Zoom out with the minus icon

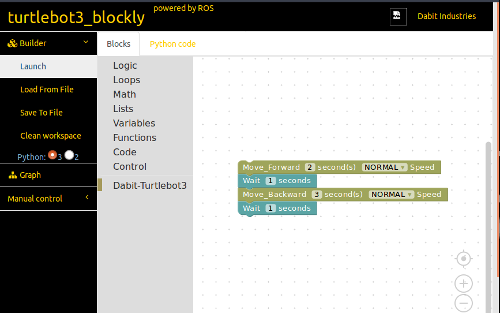pos(464,303)
